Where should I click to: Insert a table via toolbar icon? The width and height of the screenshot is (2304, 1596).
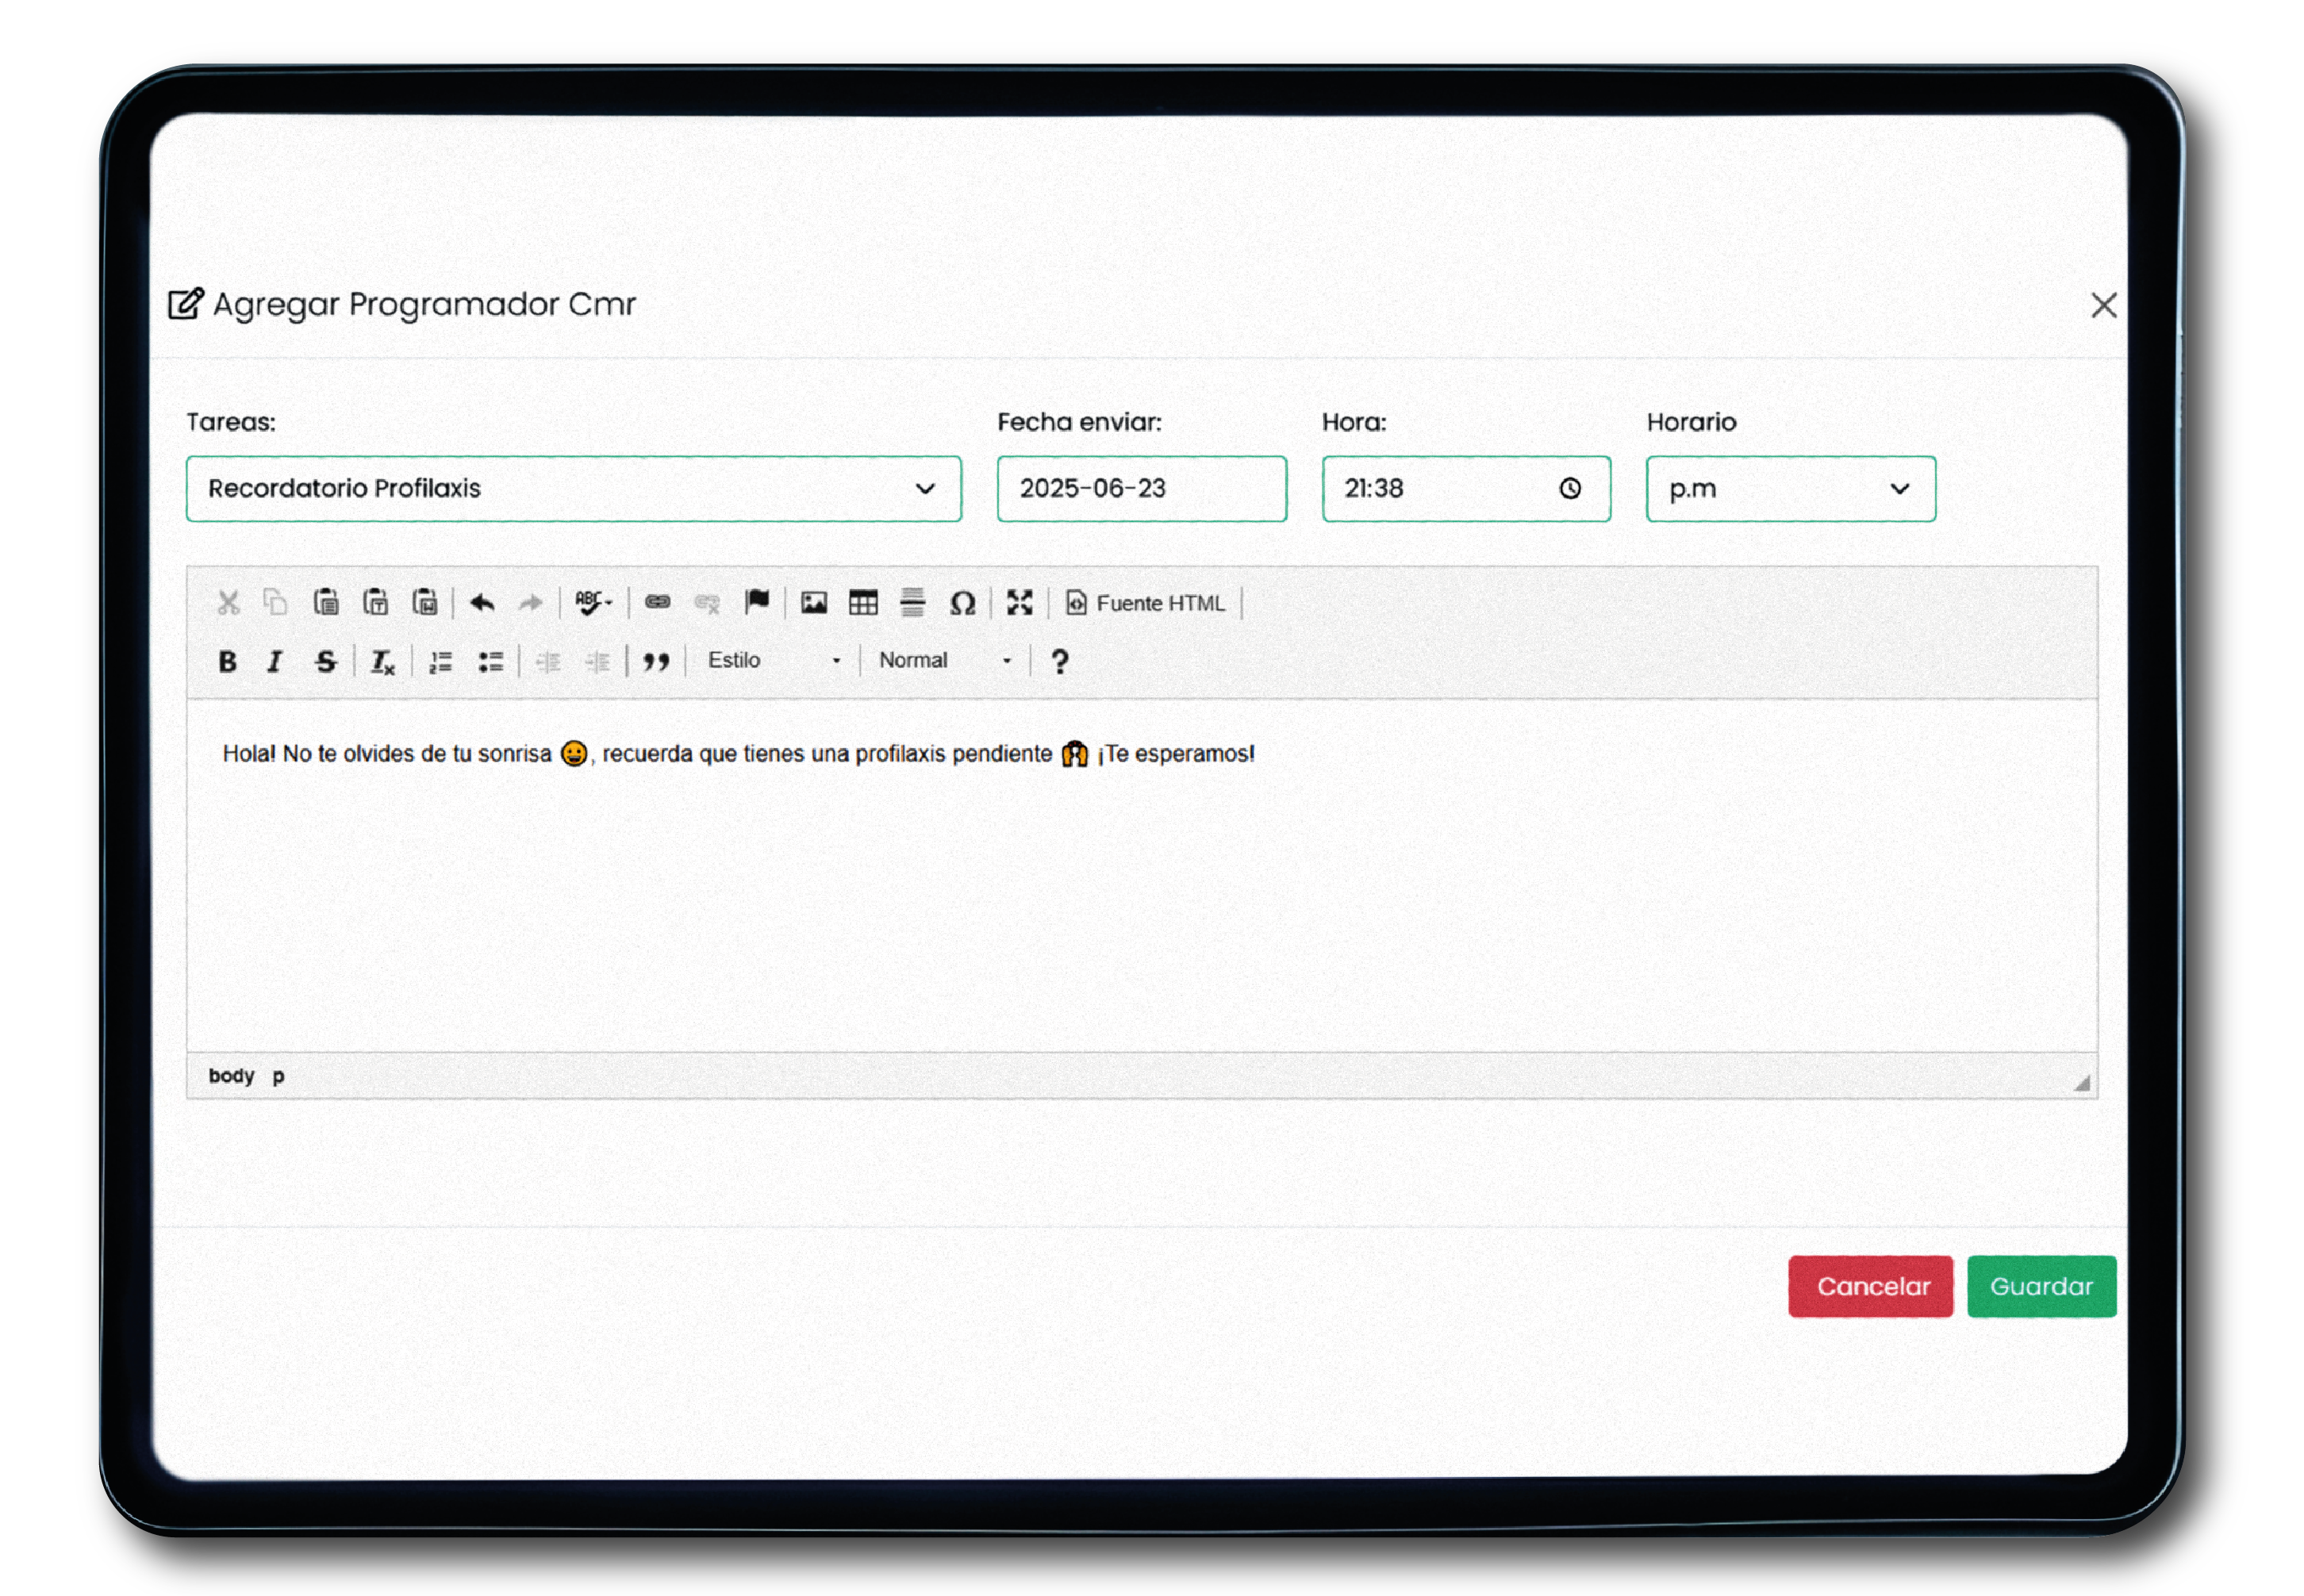click(863, 602)
